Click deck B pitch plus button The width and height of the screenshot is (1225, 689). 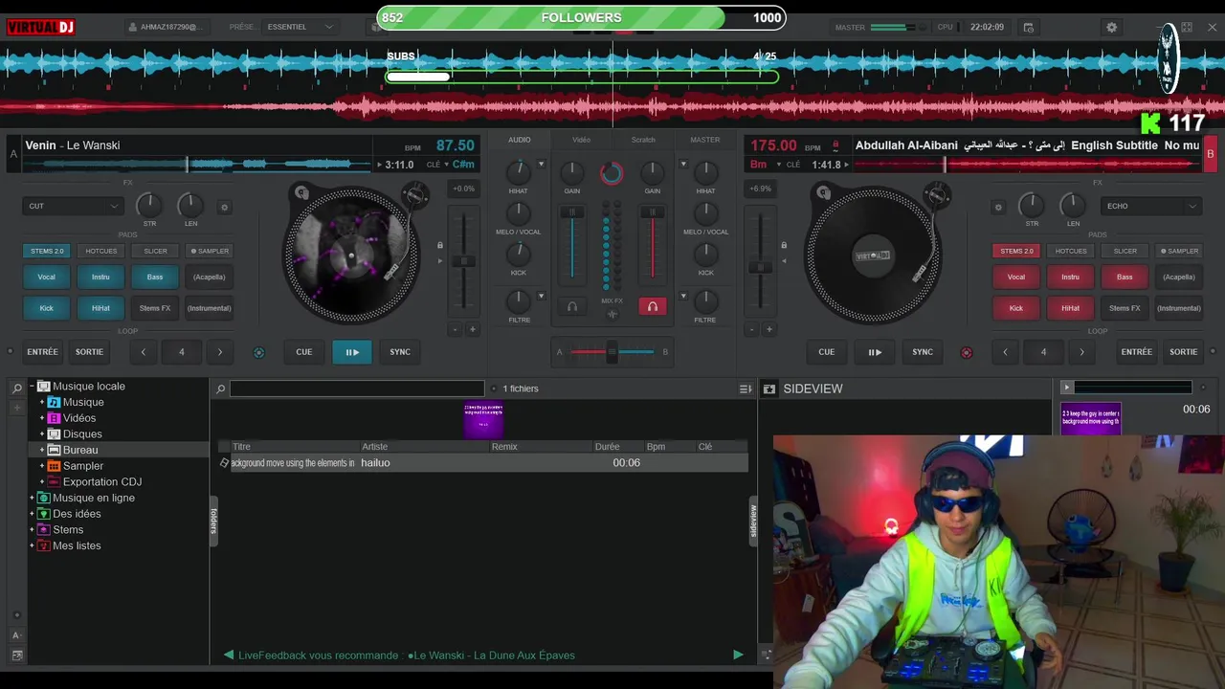coord(768,329)
